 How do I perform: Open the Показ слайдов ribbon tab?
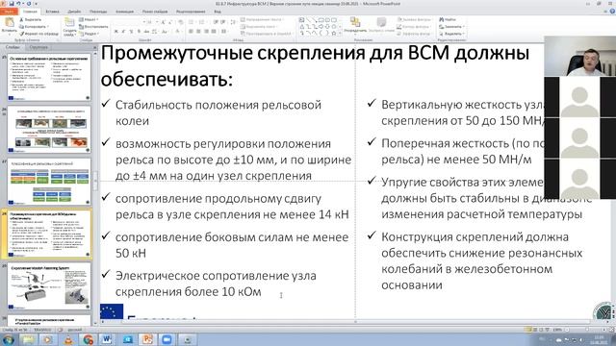(155, 12)
